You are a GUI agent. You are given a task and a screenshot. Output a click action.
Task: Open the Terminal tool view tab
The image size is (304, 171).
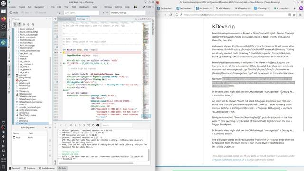click(x=15, y=168)
